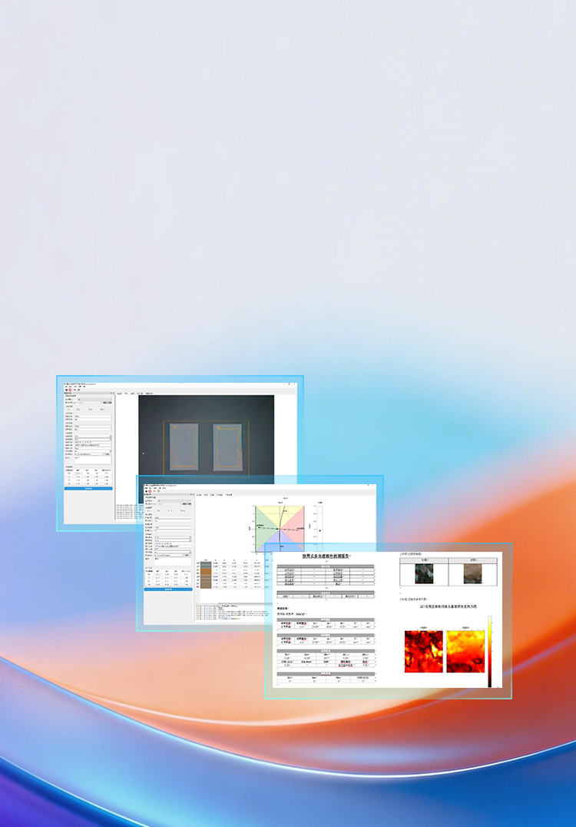Click the black circle icon in middle window toolbar

[x=146, y=492]
